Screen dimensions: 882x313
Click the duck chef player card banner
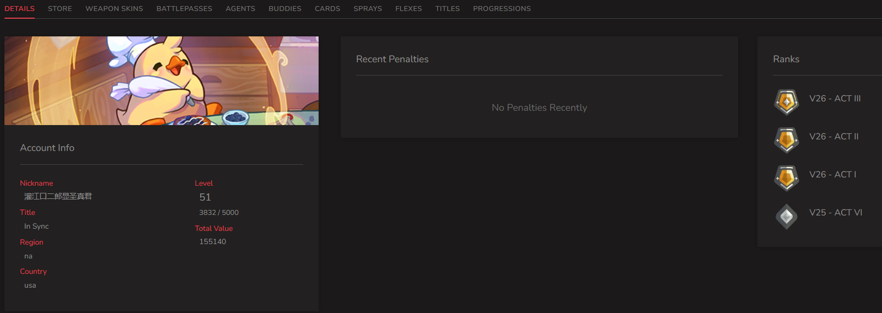point(162,80)
